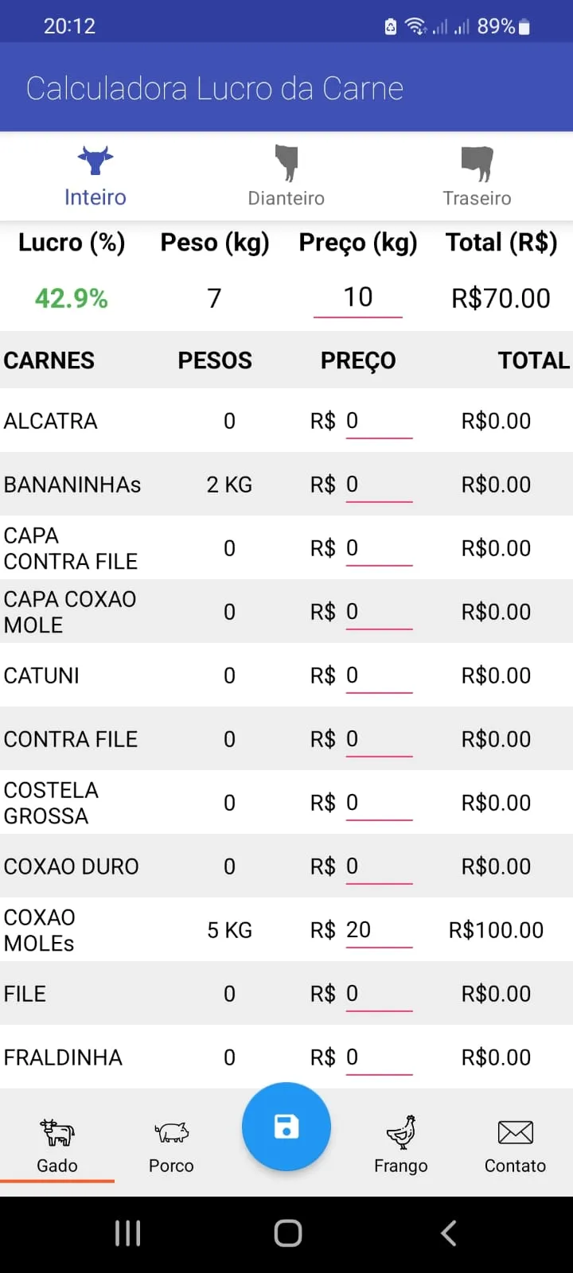Viewport: 573px width, 1273px height.
Task: Edit the Preço (kg) field showing 10
Action: tap(358, 298)
